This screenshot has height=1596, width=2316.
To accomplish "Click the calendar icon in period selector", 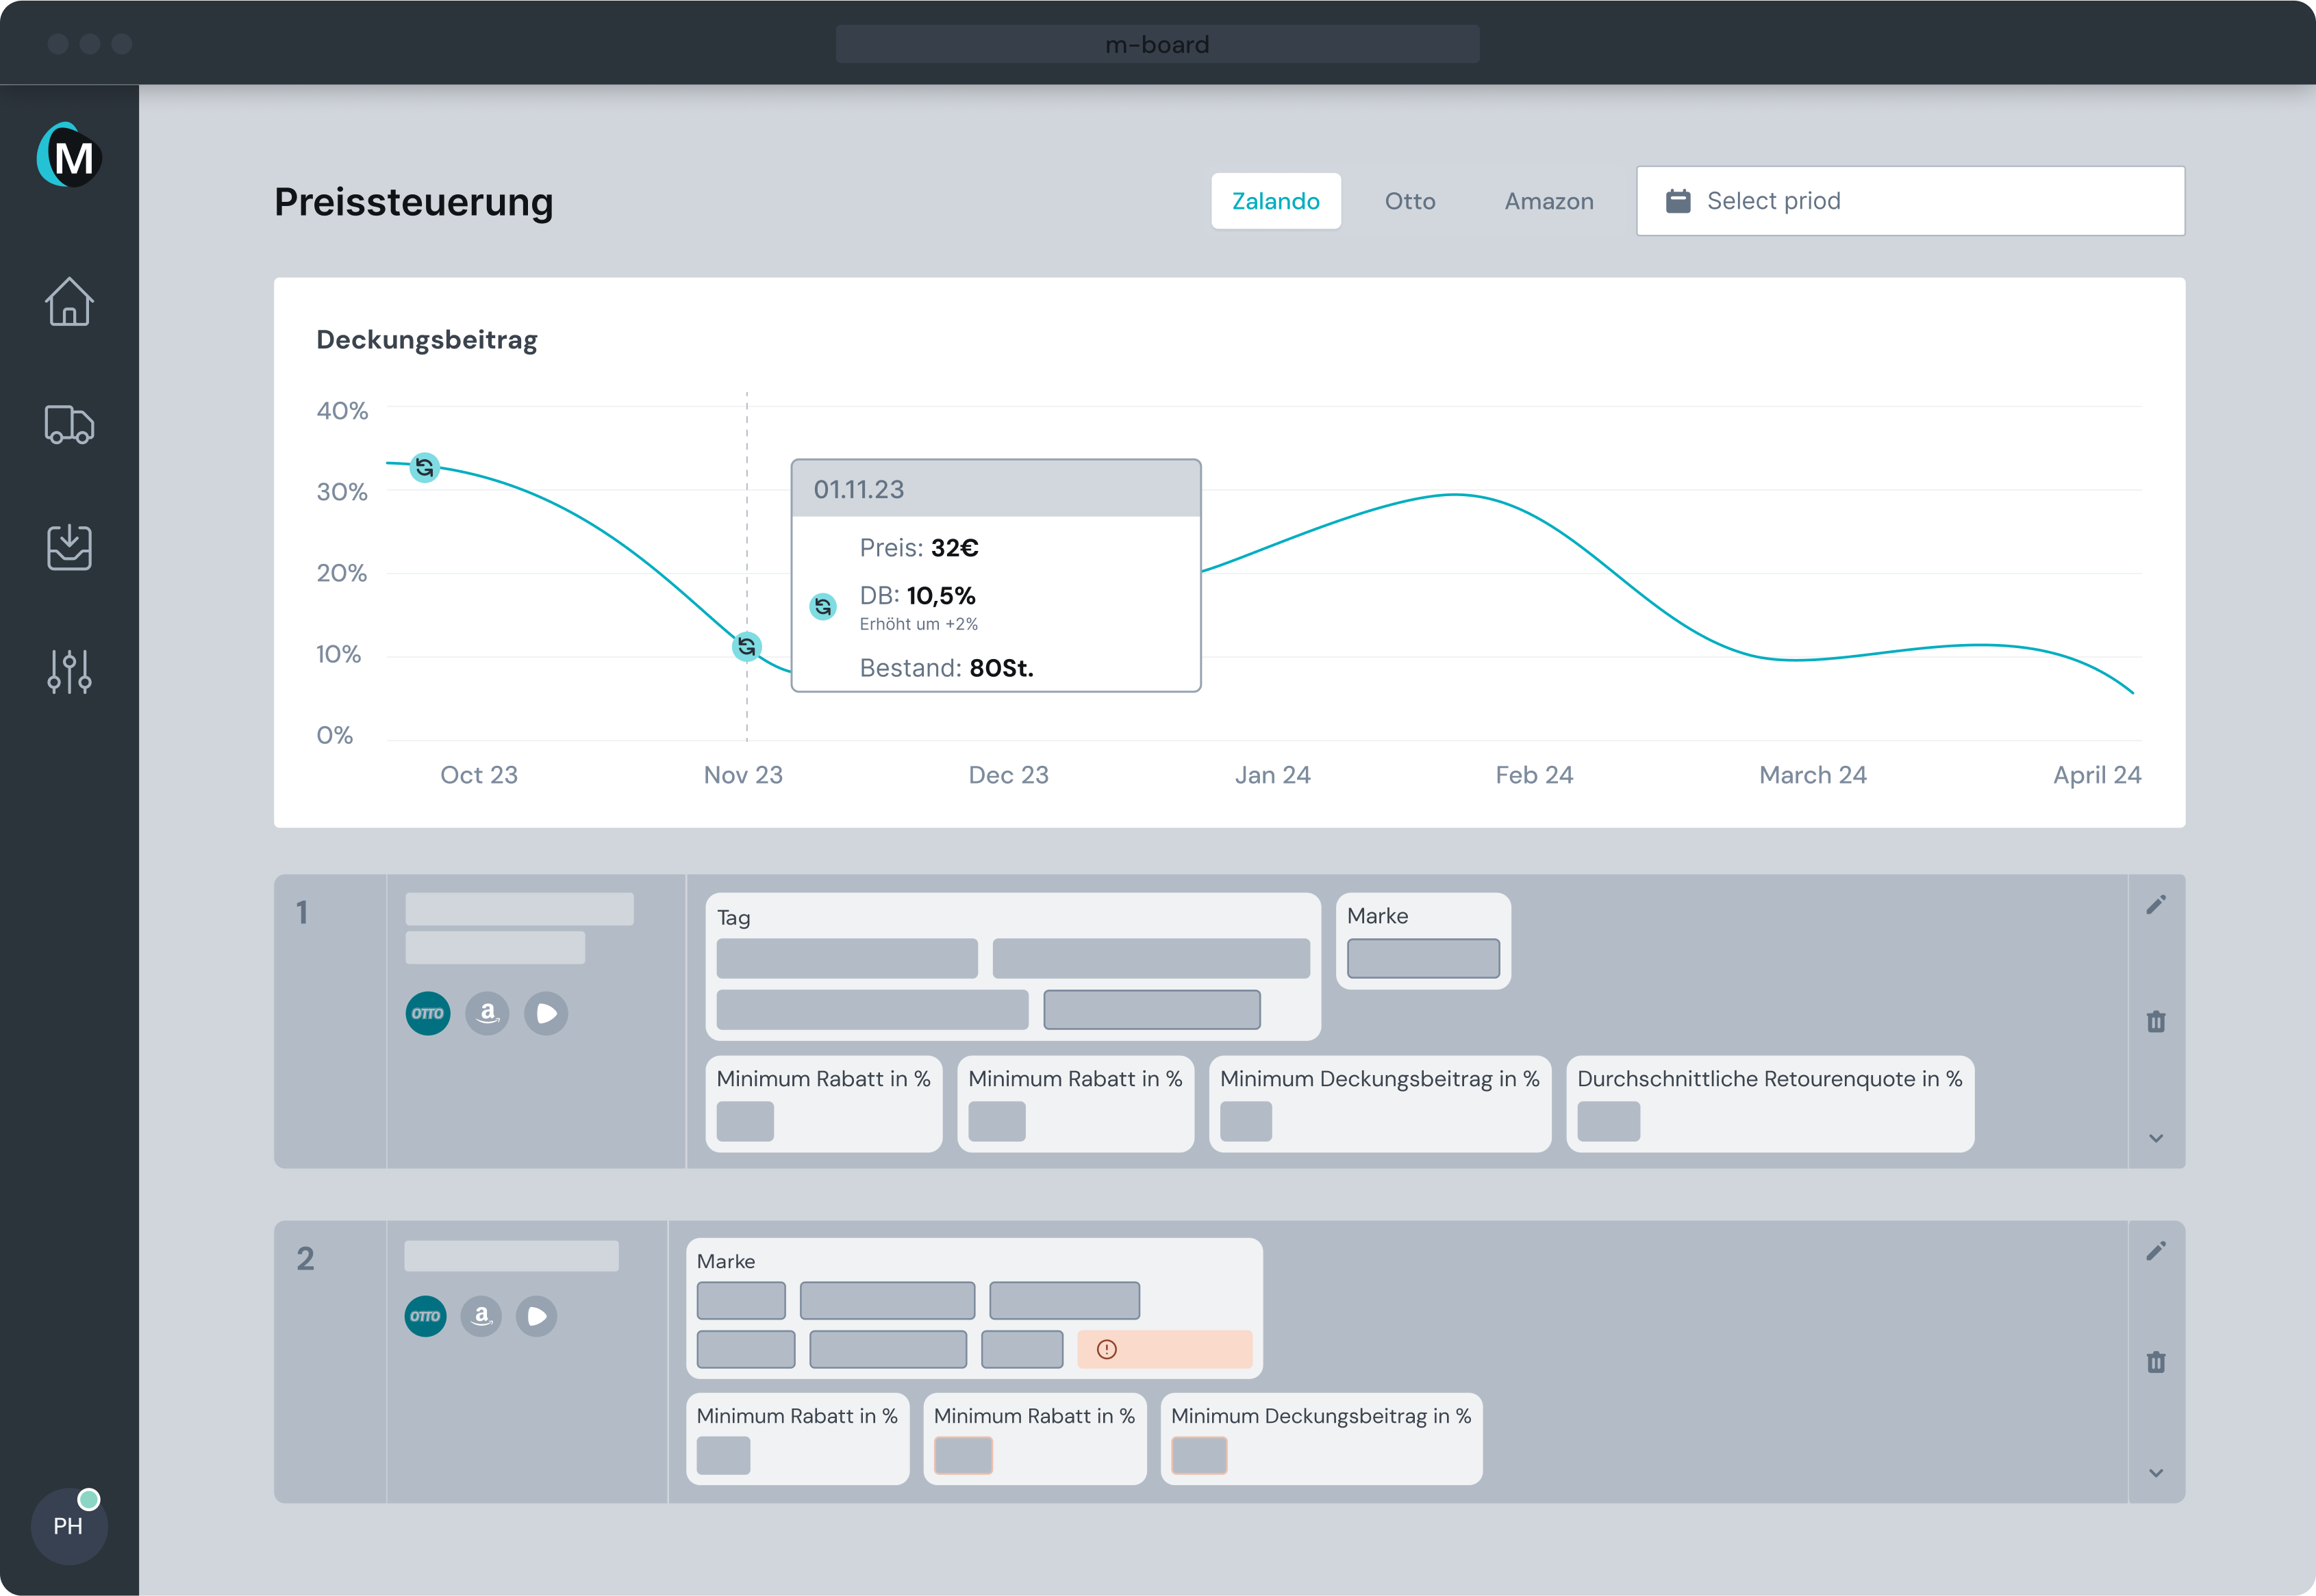I will click(x=1678, y=201).
